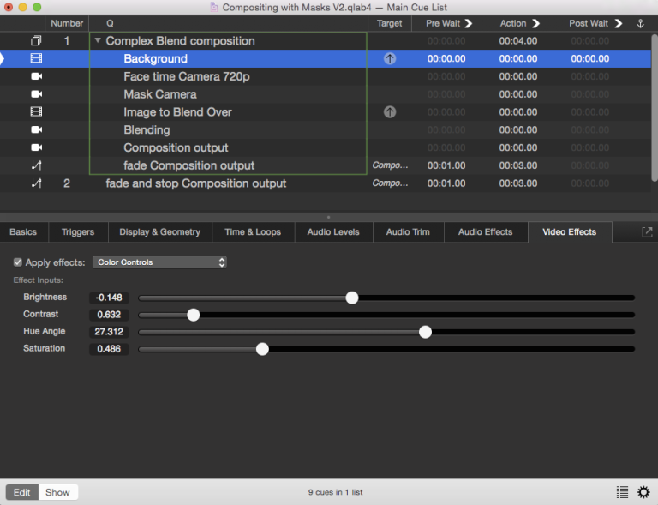
Task: Click the Hue Angle slider handle
Action: tap(425, 332)
